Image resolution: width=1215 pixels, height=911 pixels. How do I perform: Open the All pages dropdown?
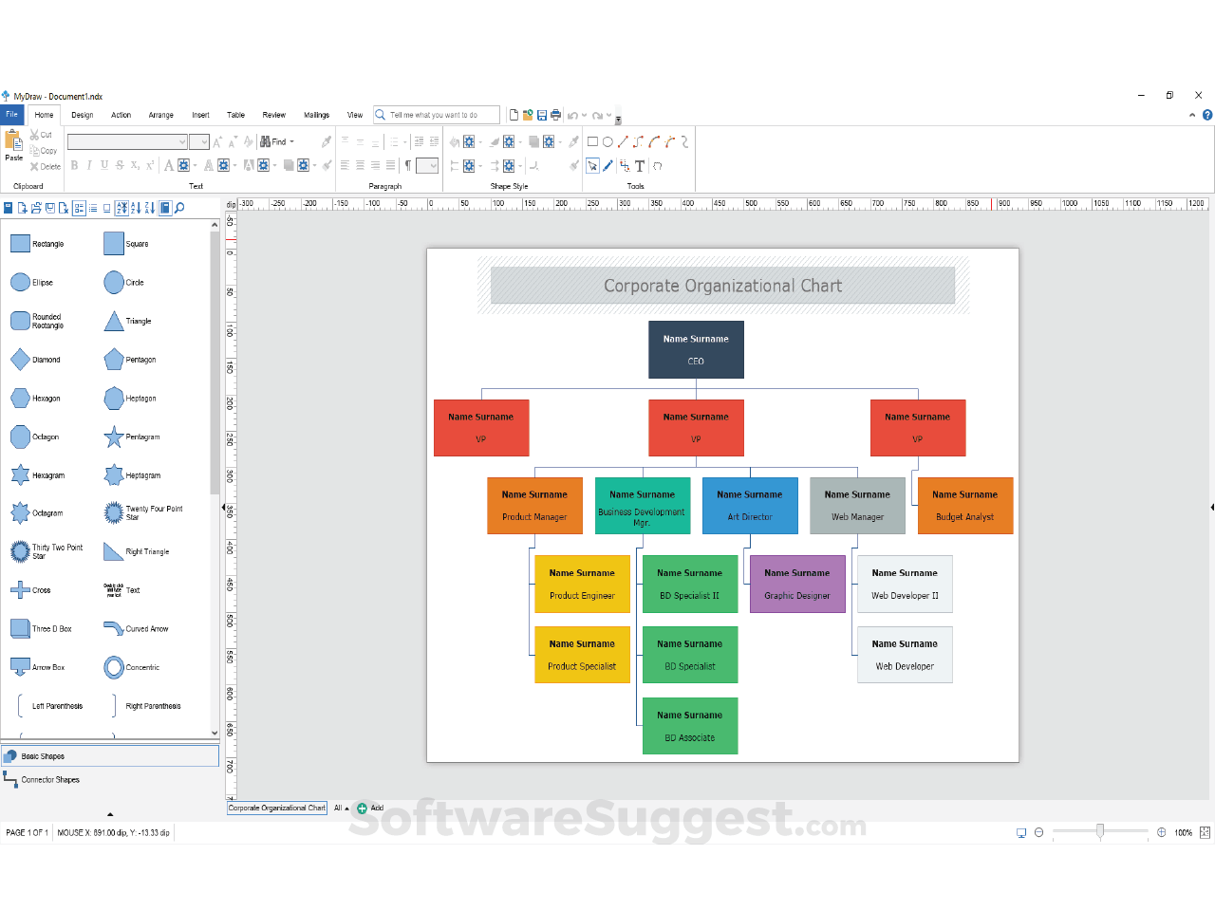(341, 808)
